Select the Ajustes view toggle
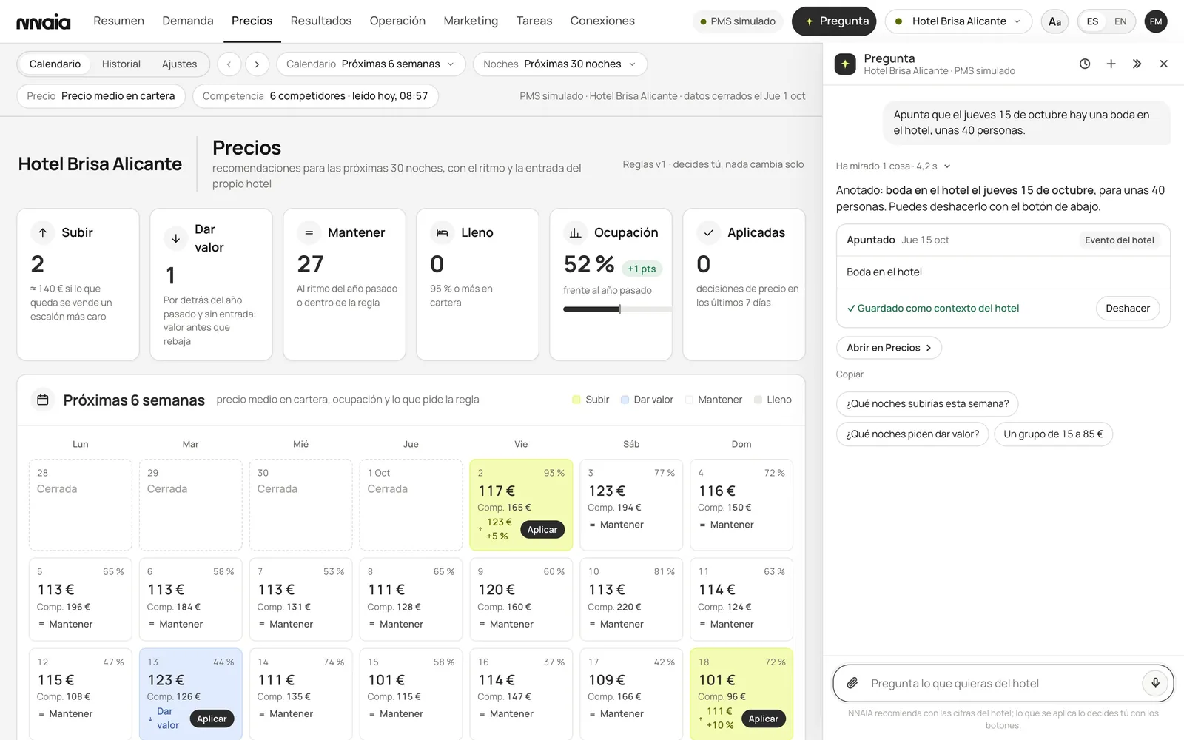Image resolution: width=1184 pixels, height=740 pixels. coord(179,64)
